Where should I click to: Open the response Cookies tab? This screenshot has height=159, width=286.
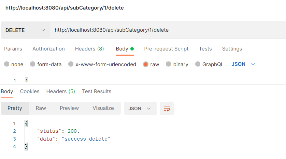pos(30,91)
